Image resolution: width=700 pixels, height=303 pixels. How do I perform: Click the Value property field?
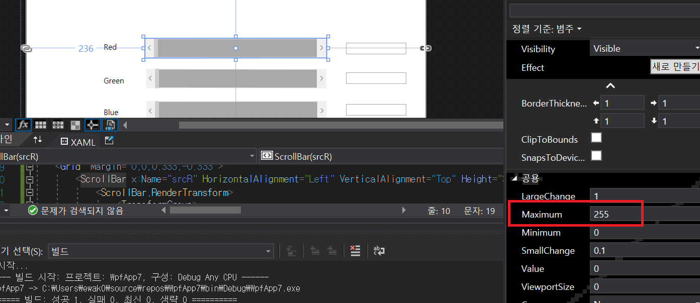pos(645,268)
